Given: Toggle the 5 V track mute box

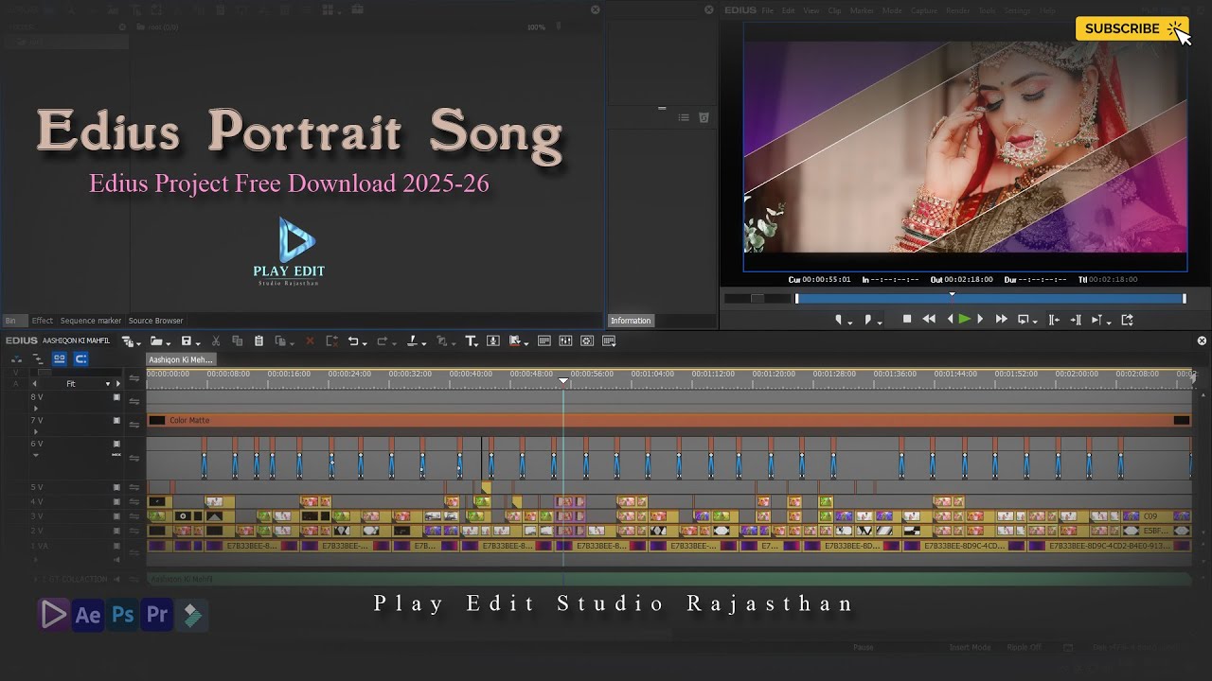Looking at the screenshot, I should pos(116,487).
